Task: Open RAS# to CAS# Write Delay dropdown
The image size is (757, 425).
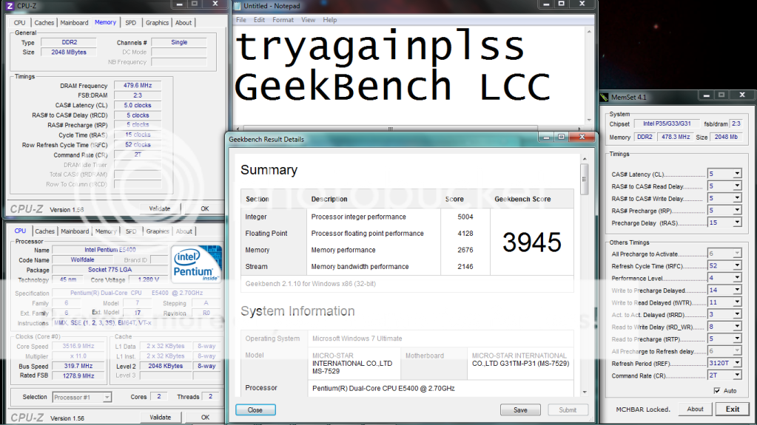Action: coord(737,198)
